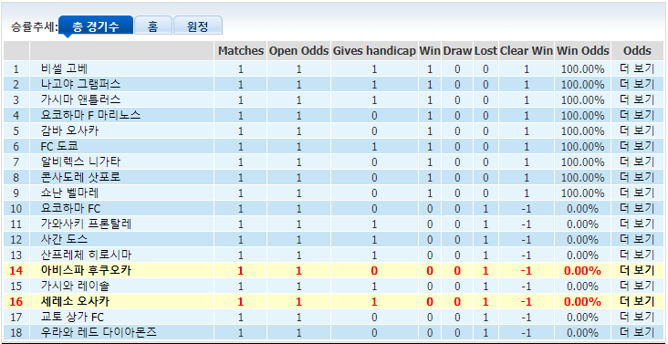
Task: Click the Open Odds column header
Action: [x=299, y=51]
